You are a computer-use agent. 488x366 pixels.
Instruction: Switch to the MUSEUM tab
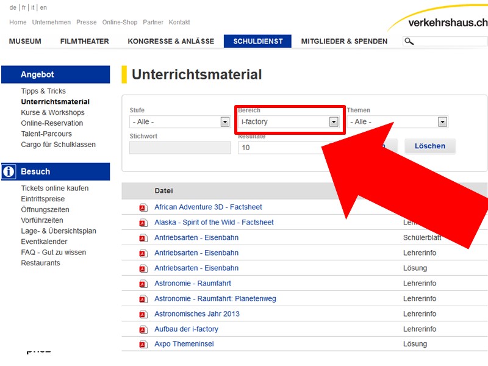pyautogui.click(x=25, y=41)
